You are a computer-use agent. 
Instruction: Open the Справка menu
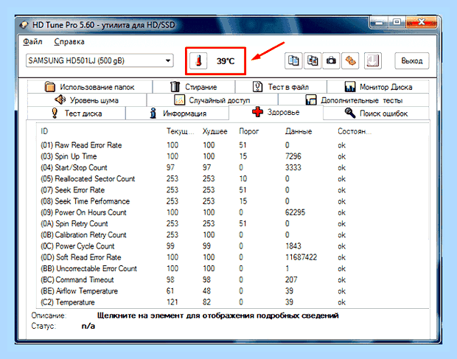pos(69,42)
